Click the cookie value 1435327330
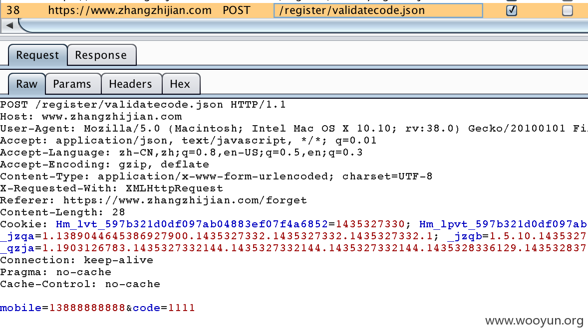 370,224
